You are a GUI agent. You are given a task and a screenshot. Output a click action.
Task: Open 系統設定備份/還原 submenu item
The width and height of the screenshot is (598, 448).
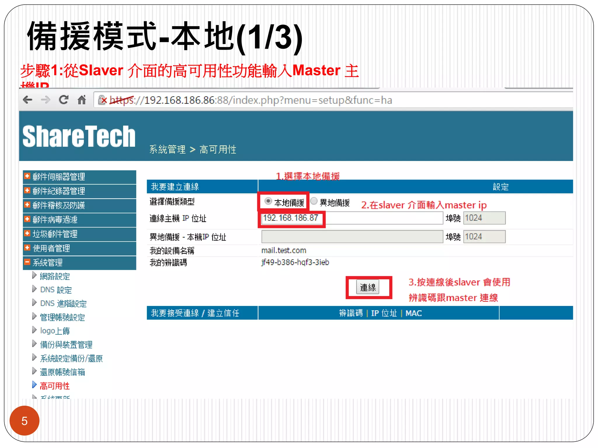(x=72, y=358)
